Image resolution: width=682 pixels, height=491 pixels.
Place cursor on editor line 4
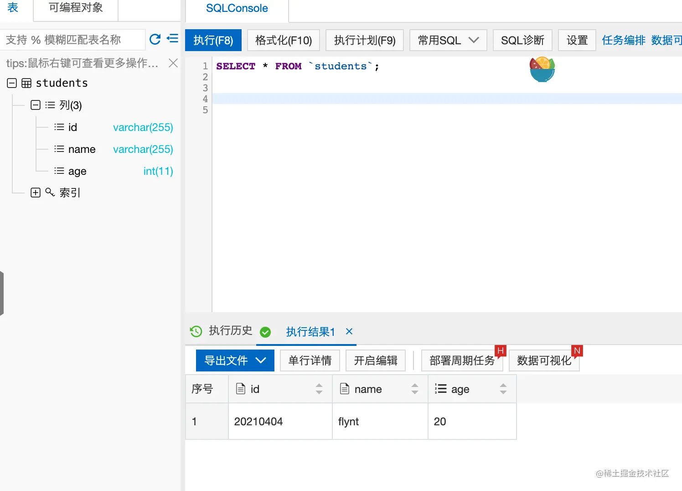(x=447, y=99)
